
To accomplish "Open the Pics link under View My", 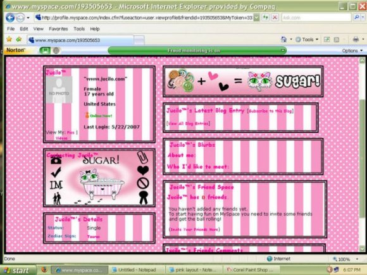I will point(70,132).
